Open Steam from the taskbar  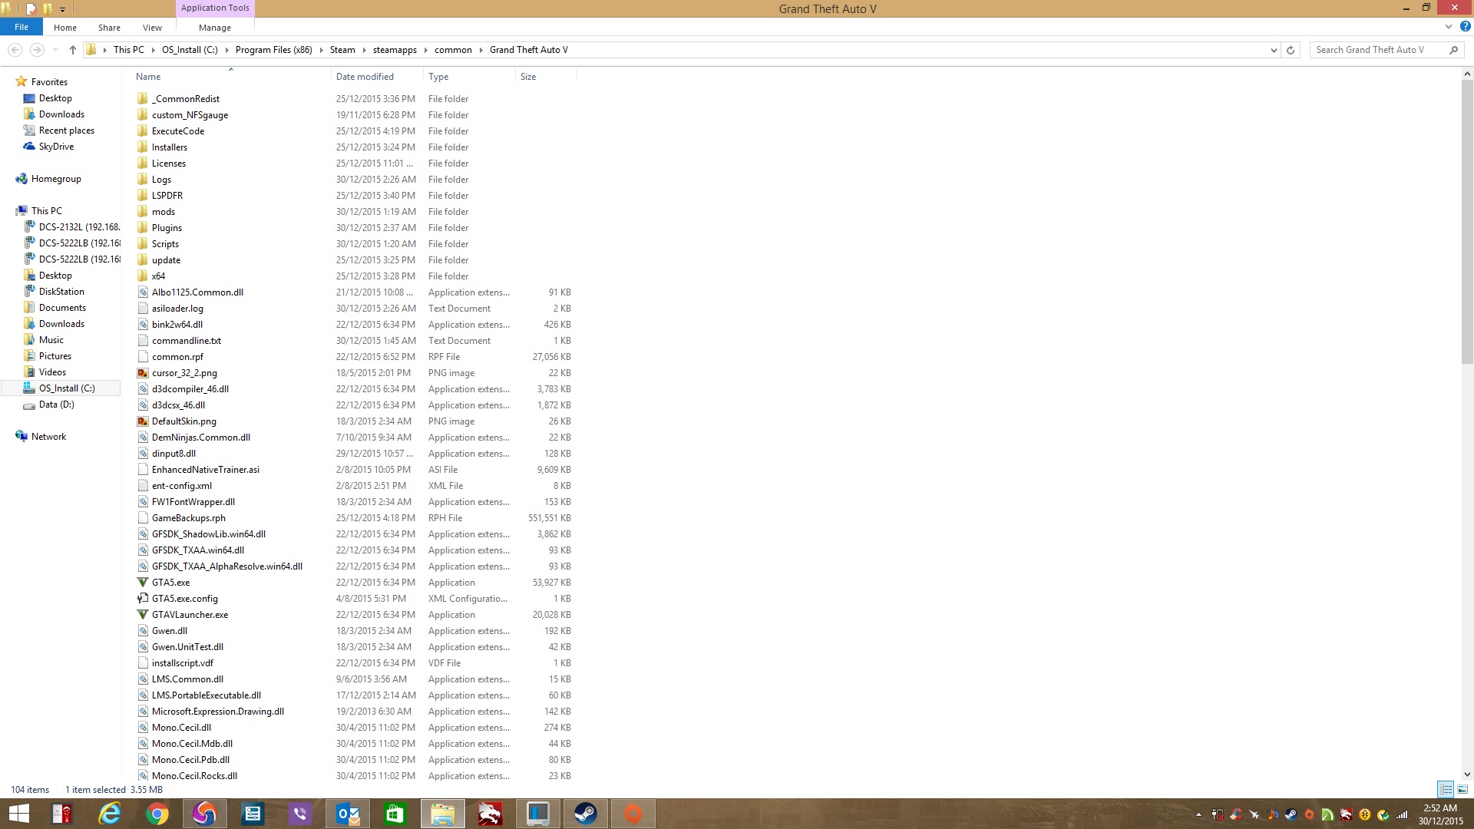tap(586, 814)
